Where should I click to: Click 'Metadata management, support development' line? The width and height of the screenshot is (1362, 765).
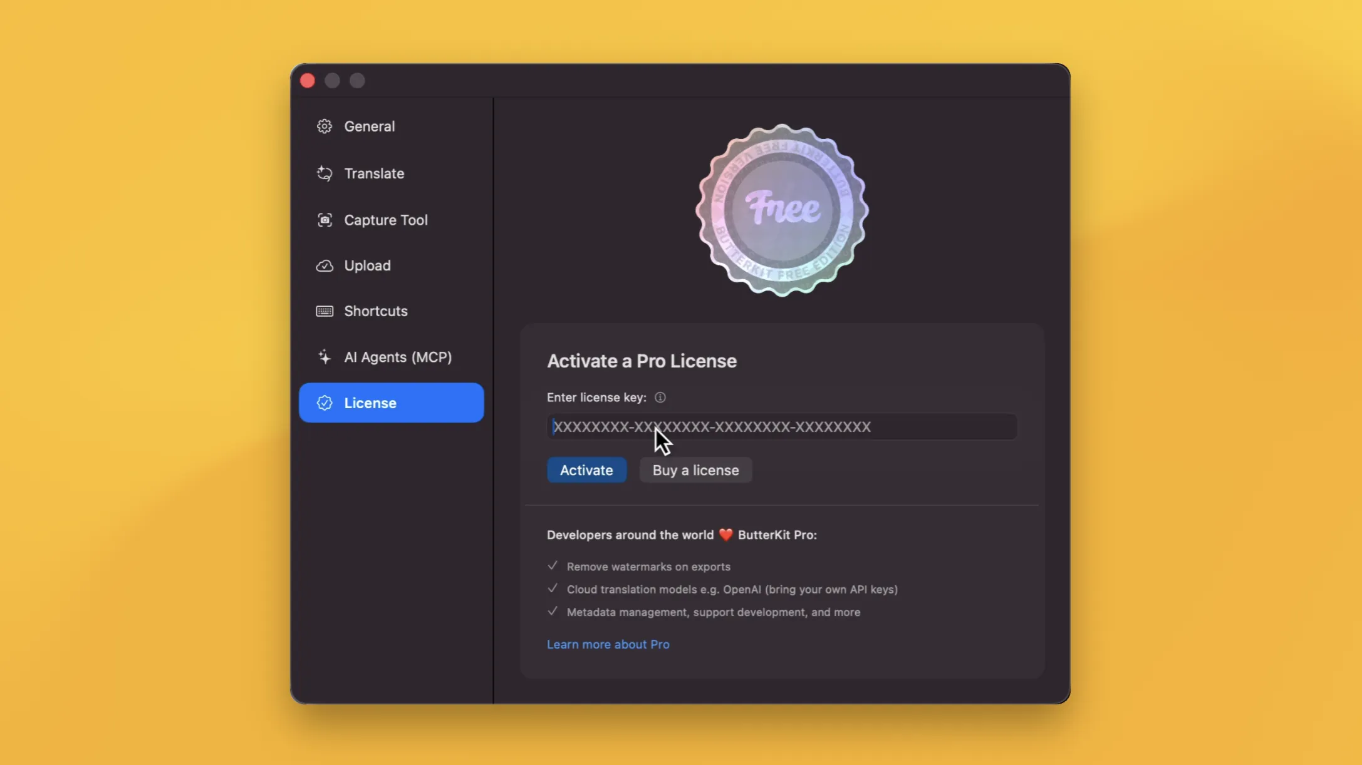tap(713, 612)
